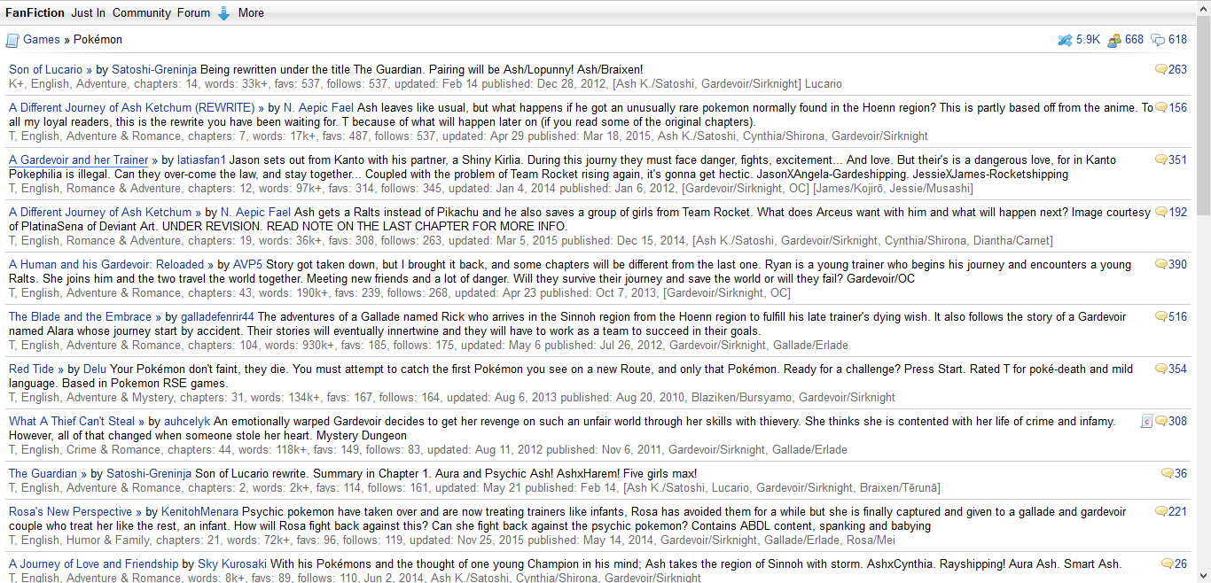Click the two-people communities icon
1211x583 pixels.
1113,40
